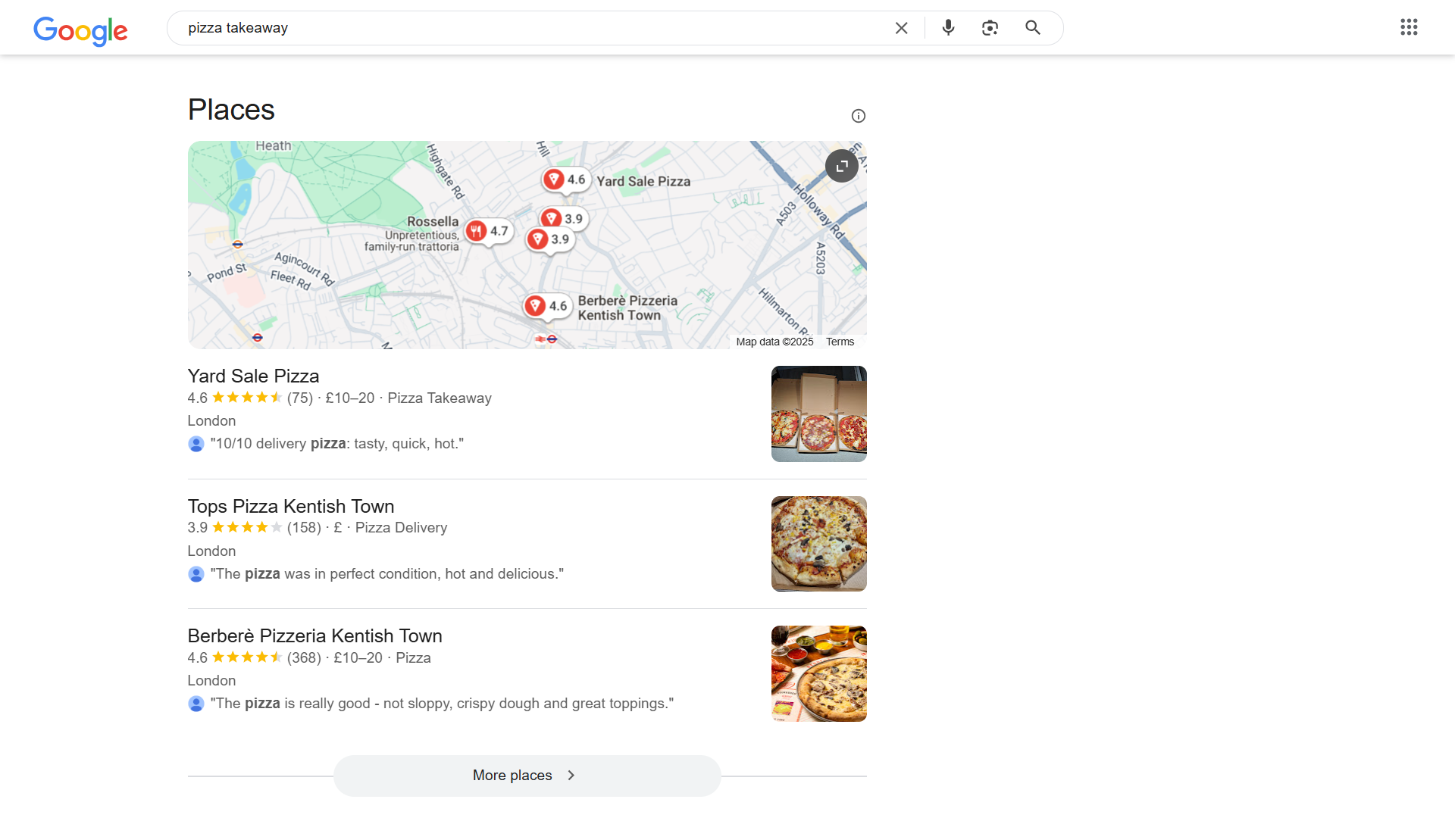This screenshot has width=1455, height=818.
Task: Click the Heath label on the map
Action: tap(274, 145)
